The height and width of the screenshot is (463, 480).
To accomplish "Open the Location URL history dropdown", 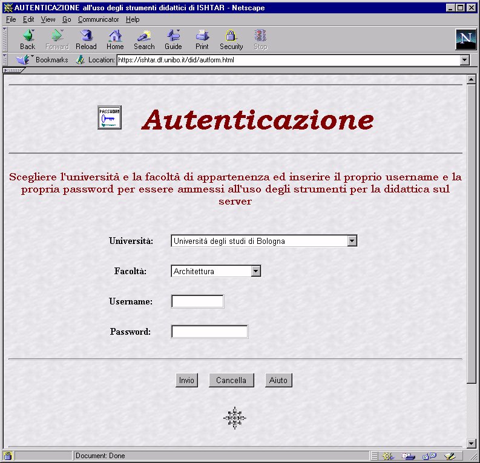I will coord(465,60).
